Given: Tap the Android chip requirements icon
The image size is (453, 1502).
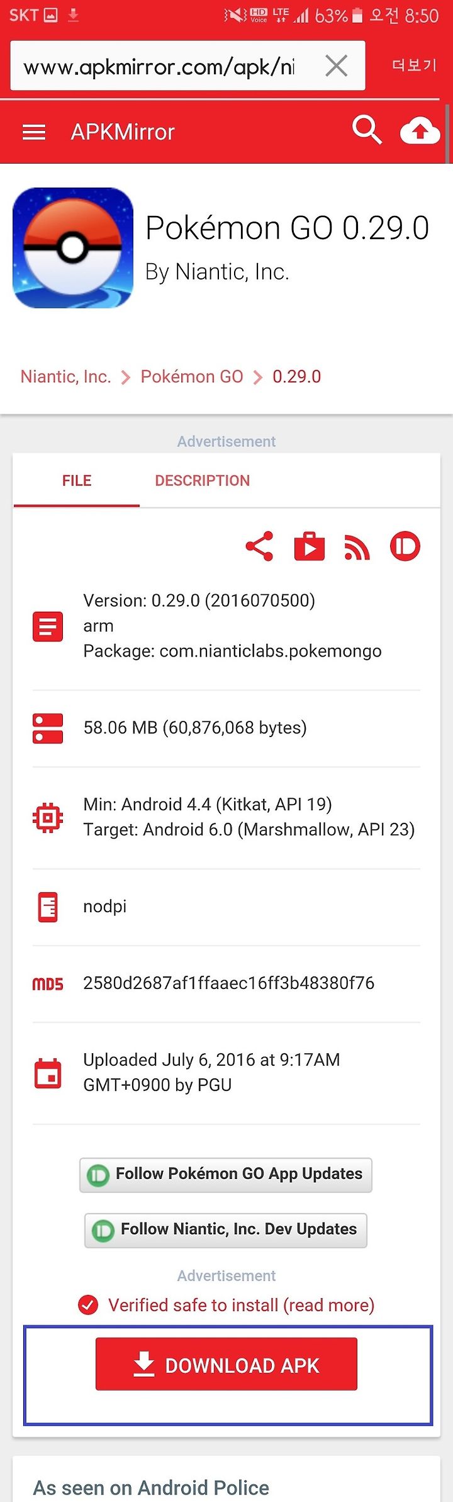Looking at the screenshot, I should [48, 818].
